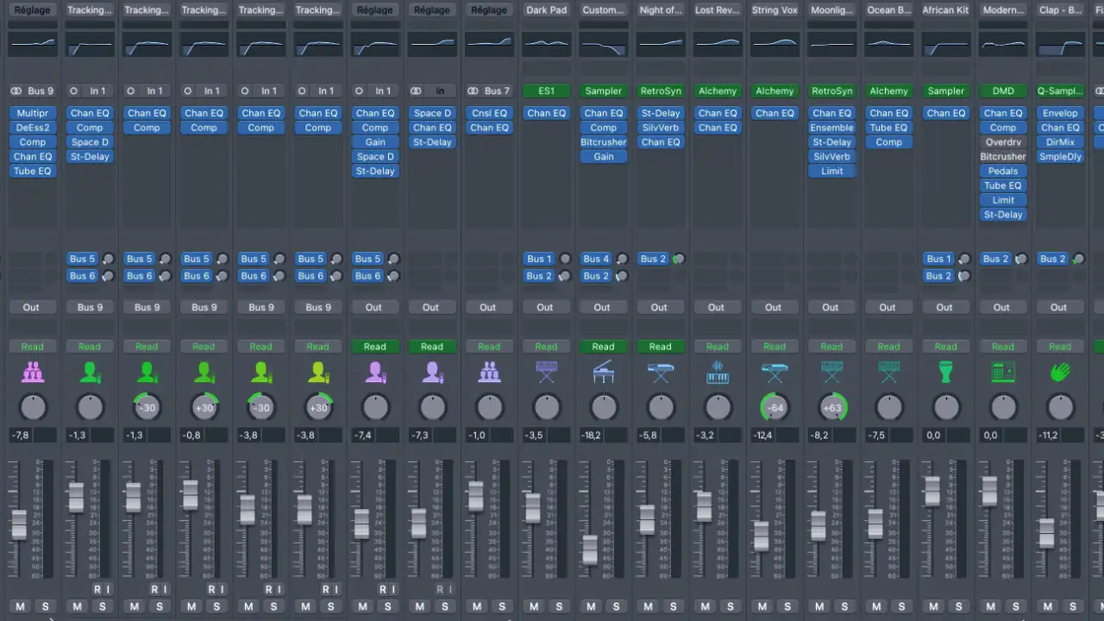Click the green hand clap icon on Clap channel
Image resolution: width=1104 pixels, height=621 pixels.
point(1060,373)
